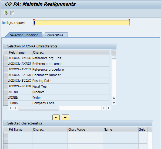Click the select-all corner cell of characteristics table

click(x=6, y=52)
